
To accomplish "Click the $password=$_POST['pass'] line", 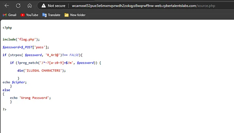I will click(26, 47).
